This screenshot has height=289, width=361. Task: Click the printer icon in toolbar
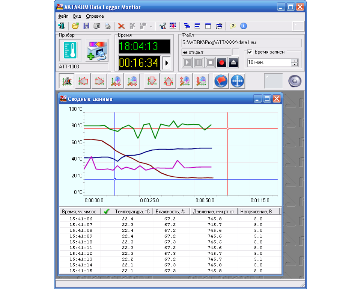(107, 26)
